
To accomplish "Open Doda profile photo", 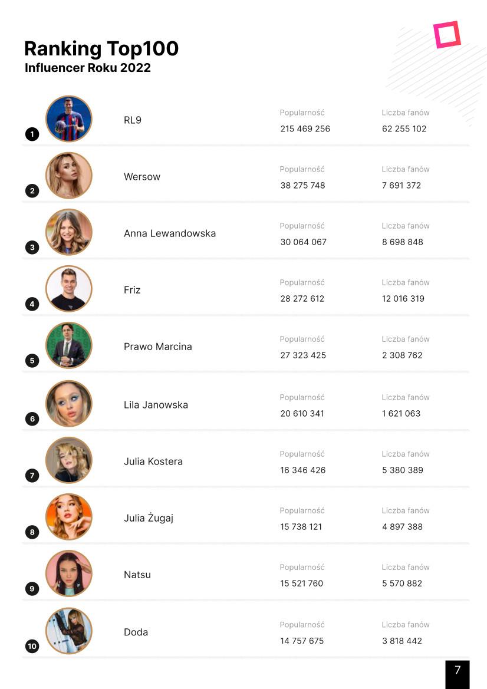I will (69, 631).
